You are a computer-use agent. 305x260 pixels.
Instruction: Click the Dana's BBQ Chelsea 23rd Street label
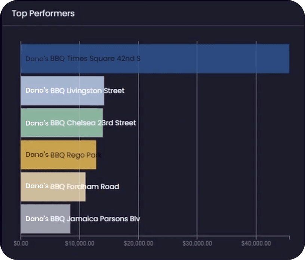(81, 123)
